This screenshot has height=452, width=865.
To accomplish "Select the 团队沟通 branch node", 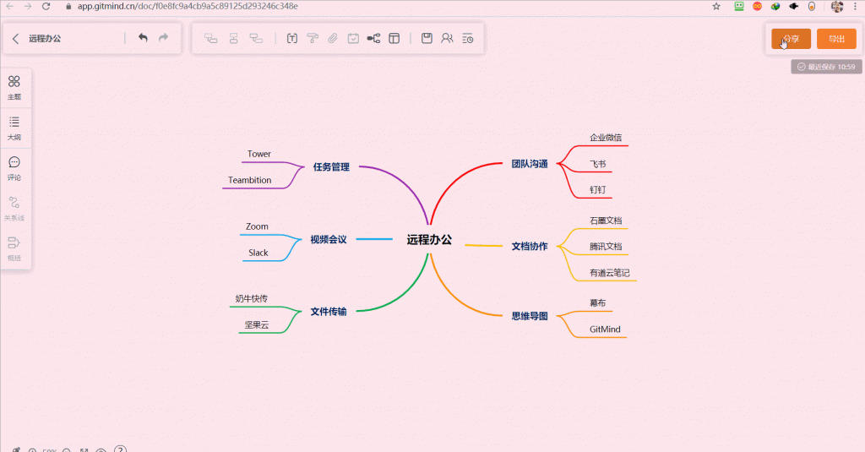I will click(x=530, y=164).
